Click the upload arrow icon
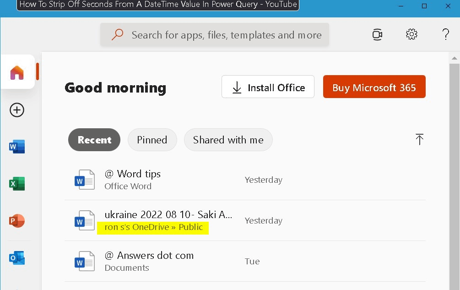Image resolution: width=460 pixels, height=290 pixels. 420,139
